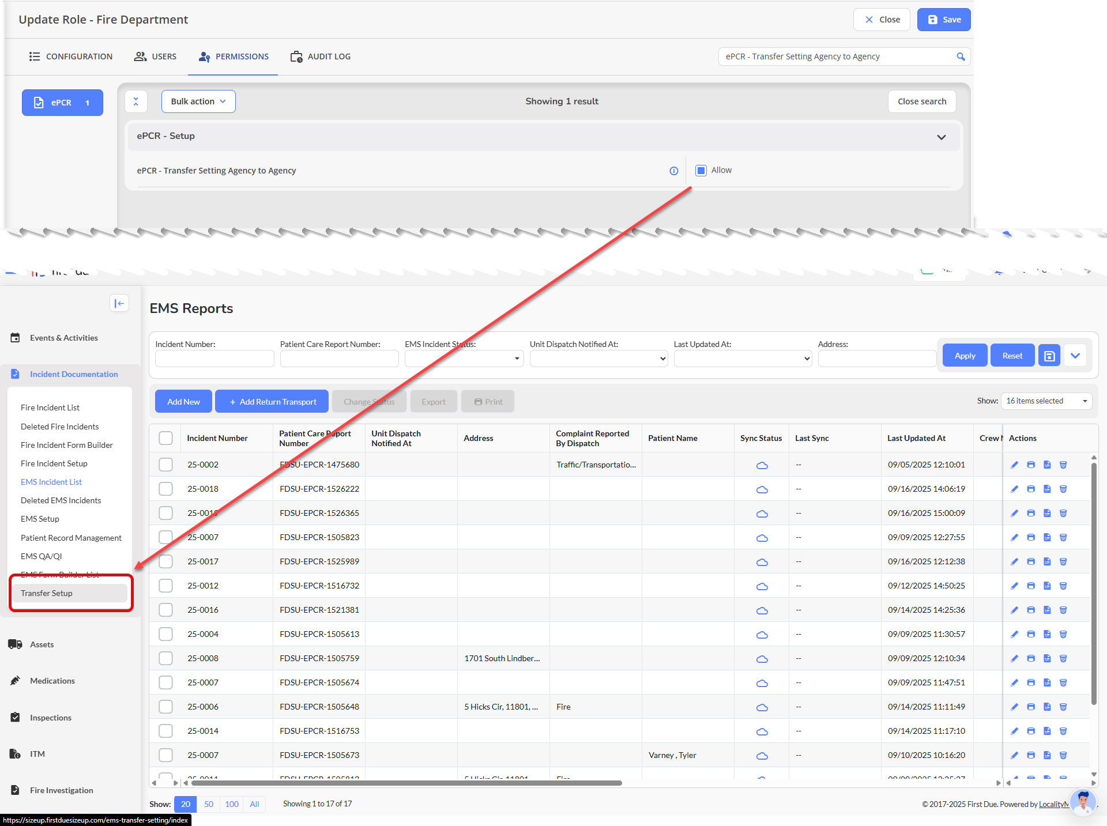This screenshot has height=826, width=1107.
Task: Collapse the ePCR - Setup section chevron
Action: click(x=941, y=137)
